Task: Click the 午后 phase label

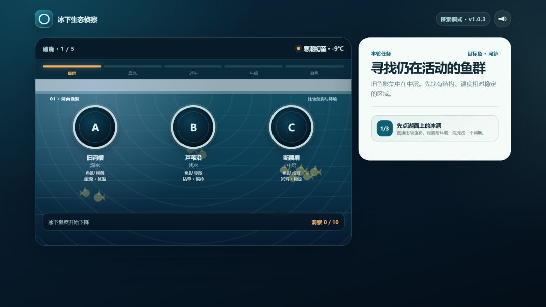Action: pyautogui.click(x=254, y=73)
